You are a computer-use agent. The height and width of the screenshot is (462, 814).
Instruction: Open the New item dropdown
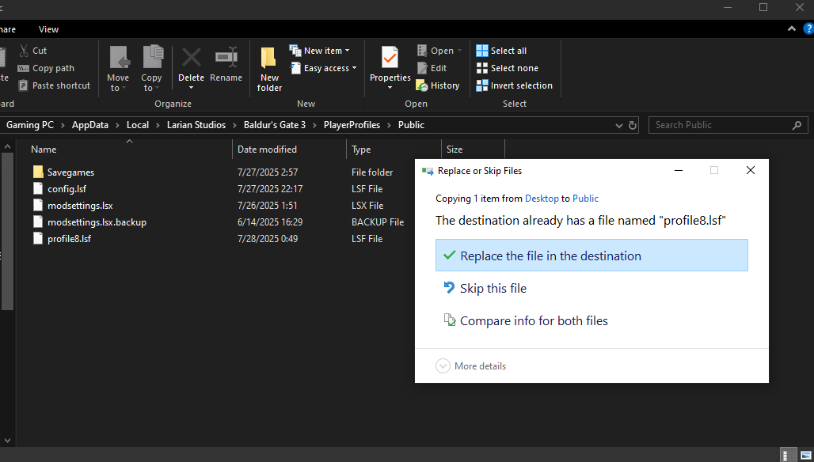[323, 51]
